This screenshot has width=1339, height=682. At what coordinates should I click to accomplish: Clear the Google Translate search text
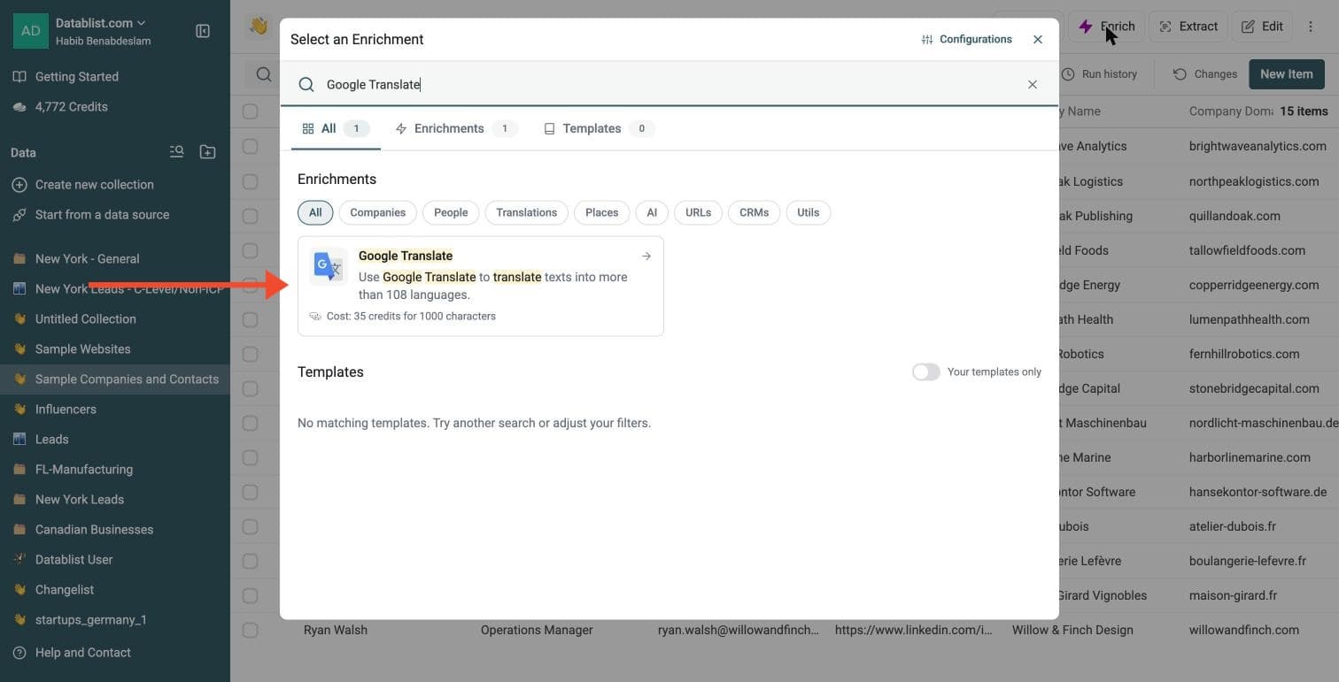(1032, 84)
